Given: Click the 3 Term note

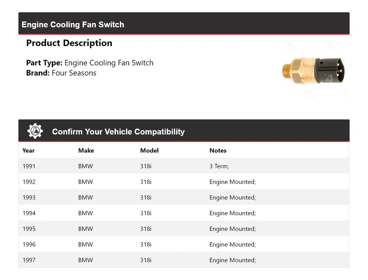Looking at the screenshot, I should point(219,166).
